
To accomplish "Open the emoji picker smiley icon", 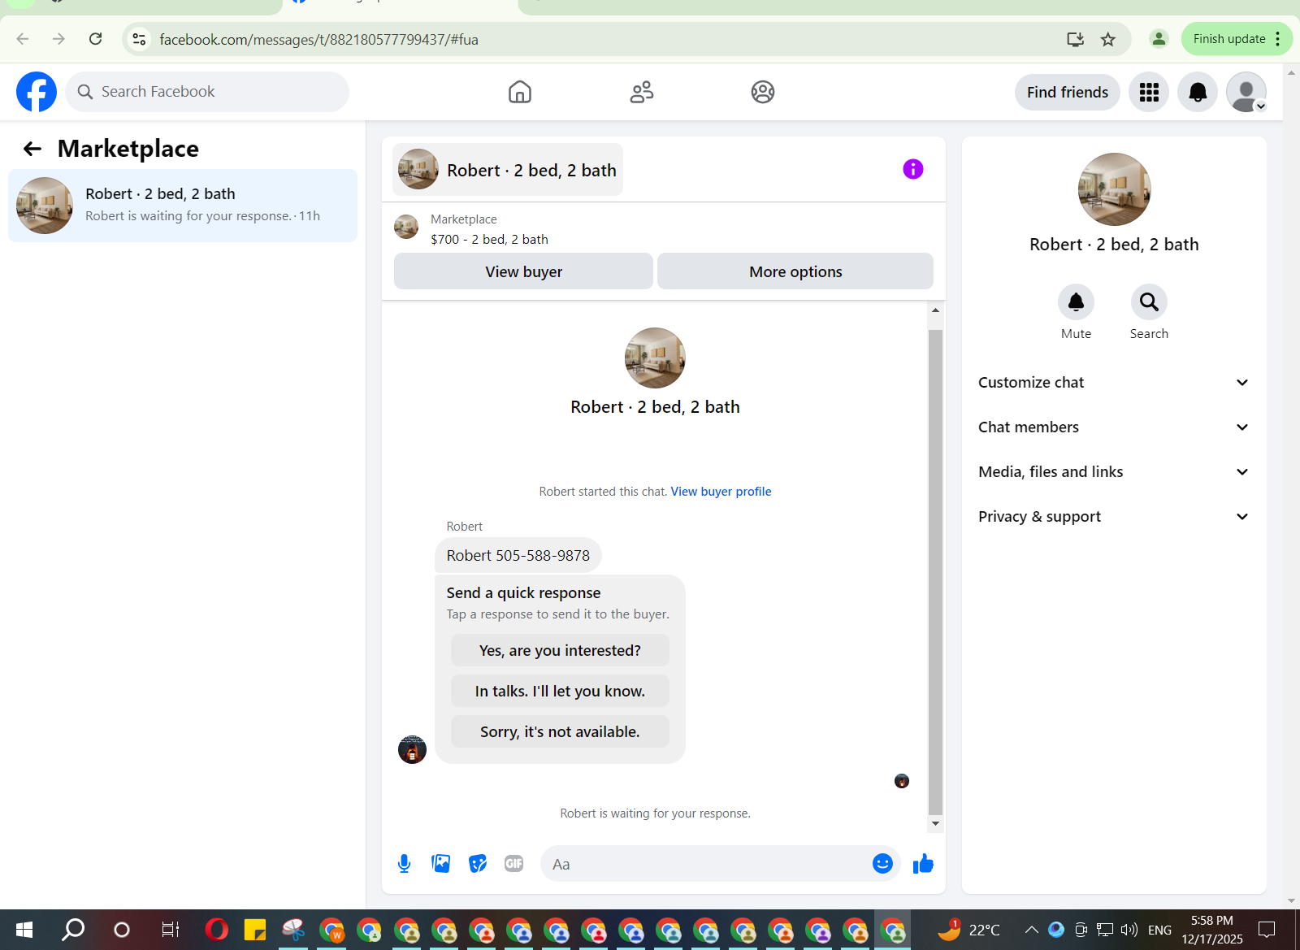I will [x=882, y=864].
